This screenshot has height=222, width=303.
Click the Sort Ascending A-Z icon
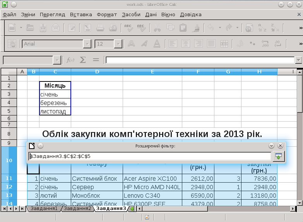click(x=262, y=28)
